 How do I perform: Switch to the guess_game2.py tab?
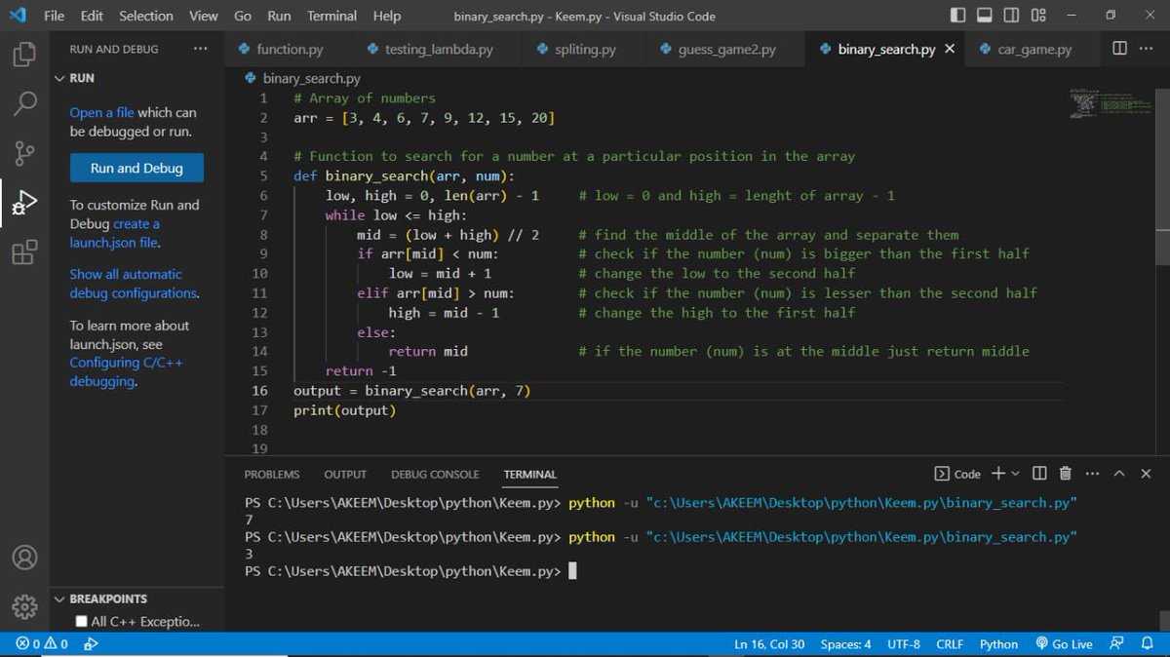[x=723, y=48]
